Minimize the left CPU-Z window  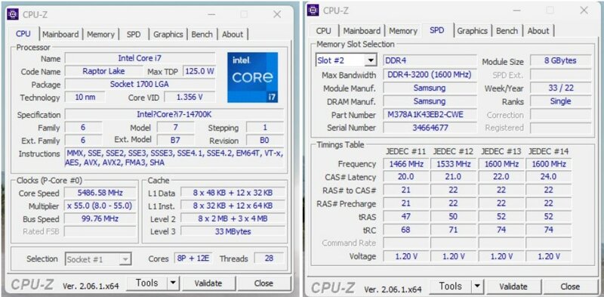[211, 14]
